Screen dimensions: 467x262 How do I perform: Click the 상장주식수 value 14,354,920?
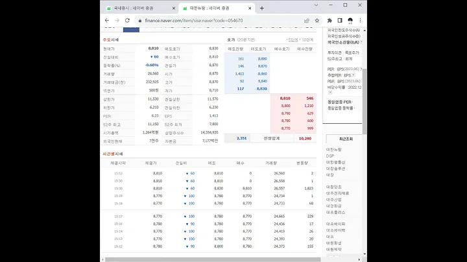[210, 132]
